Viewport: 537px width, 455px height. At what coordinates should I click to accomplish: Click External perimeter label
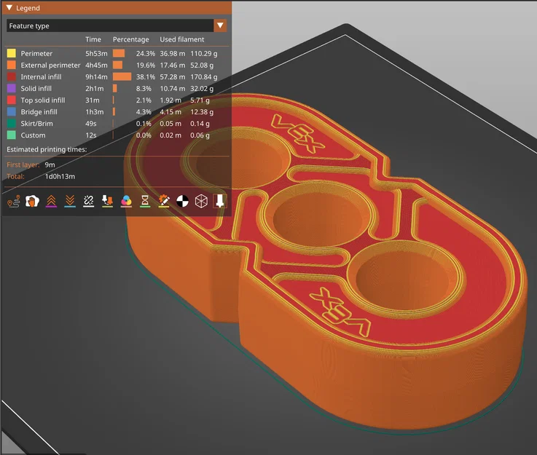50,65
